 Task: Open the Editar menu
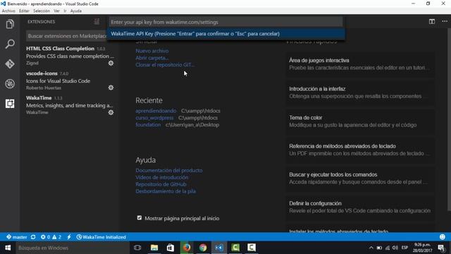coord(24,11)
